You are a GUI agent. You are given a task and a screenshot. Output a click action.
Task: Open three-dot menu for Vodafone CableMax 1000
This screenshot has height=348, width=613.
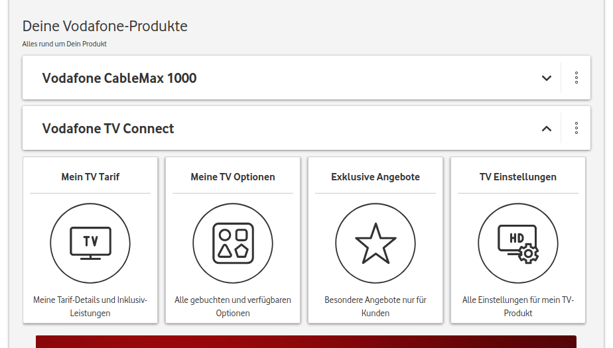(x=577, y=78)
